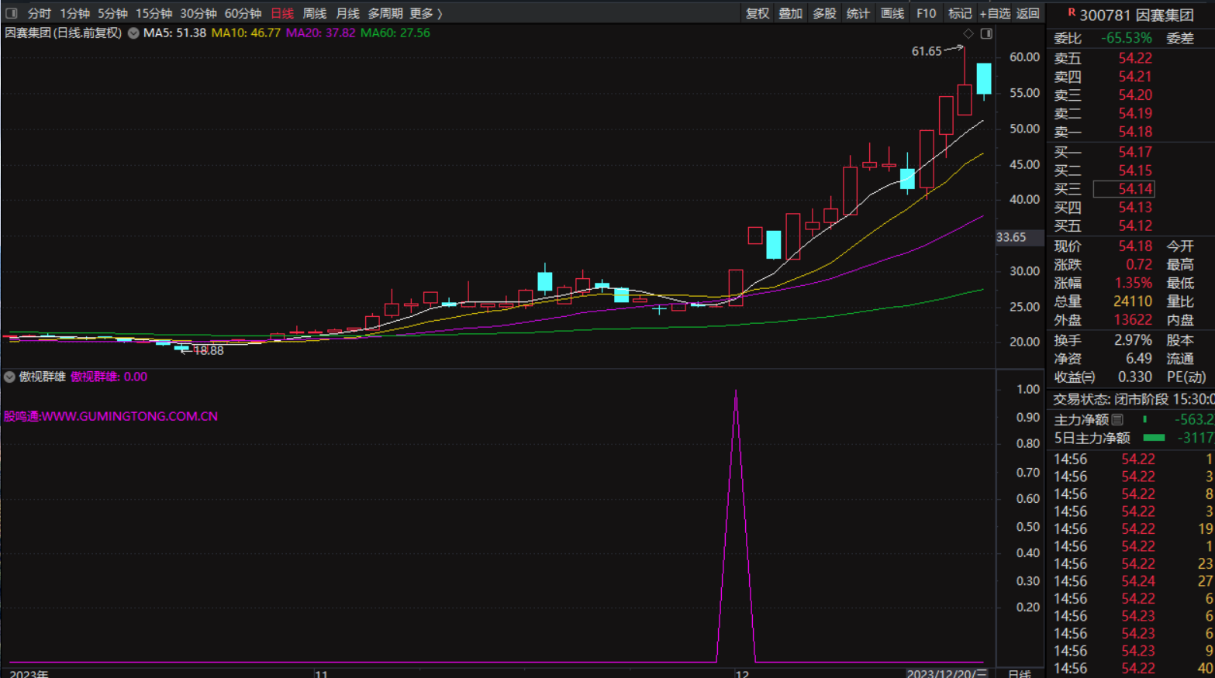This screenshot has width=1215, height=678.
Task: Add stock via +自选 button
Action: [994, 13]
